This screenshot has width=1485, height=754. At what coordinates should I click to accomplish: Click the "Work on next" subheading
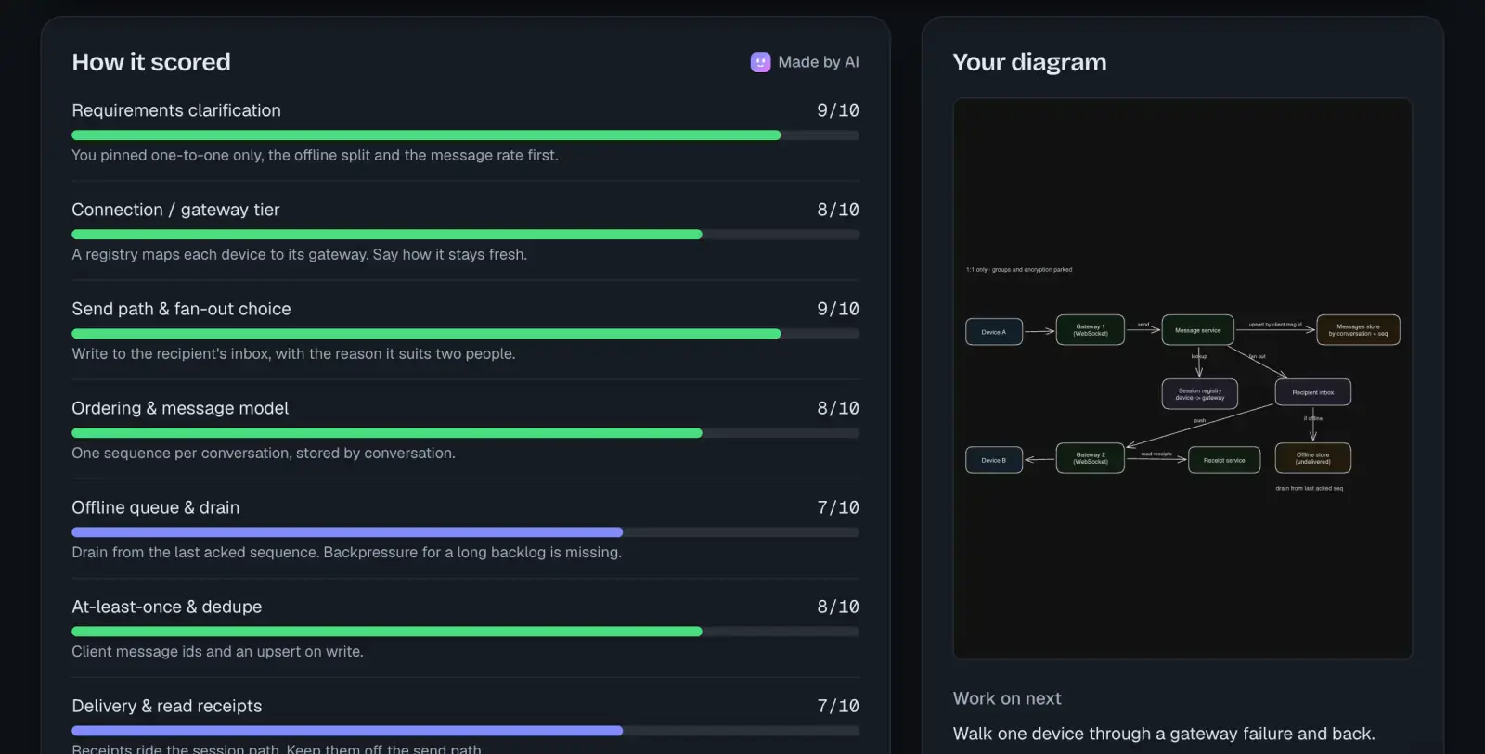(x=1007, y=698)
